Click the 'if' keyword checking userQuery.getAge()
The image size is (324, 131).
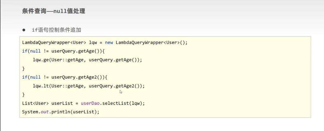pos(24,51)
